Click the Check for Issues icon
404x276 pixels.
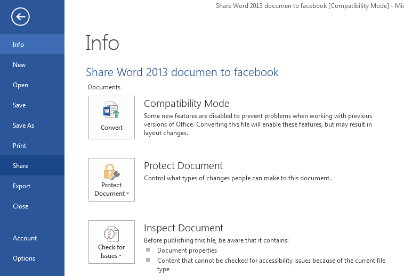coord(111,234)
